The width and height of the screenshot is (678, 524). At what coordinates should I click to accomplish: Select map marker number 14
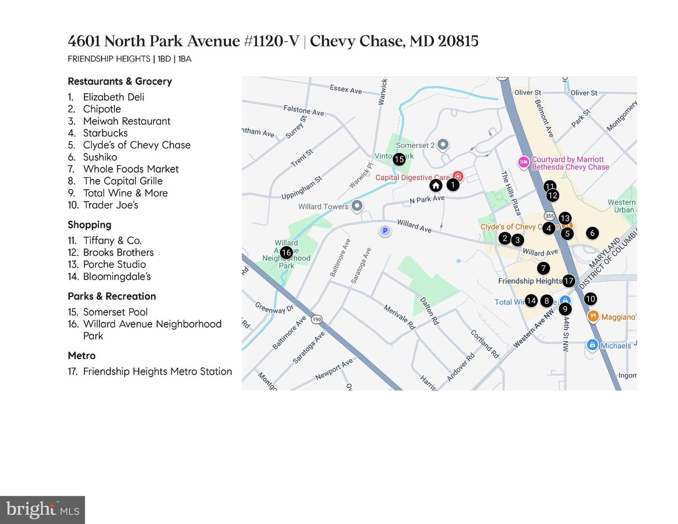(x=531, y=301)
